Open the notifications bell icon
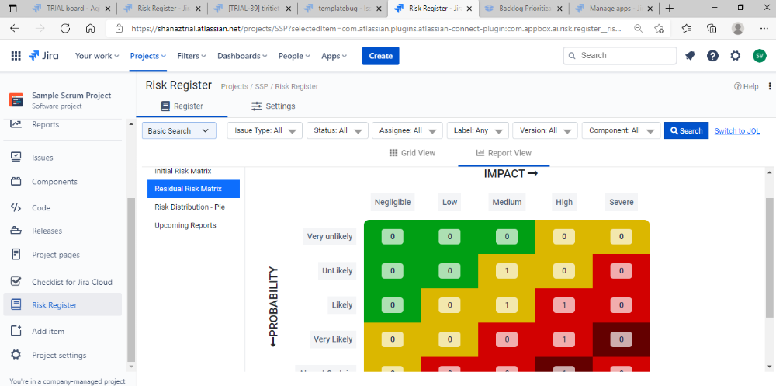Viewport: 776px width, 386px height. point(690,56)
